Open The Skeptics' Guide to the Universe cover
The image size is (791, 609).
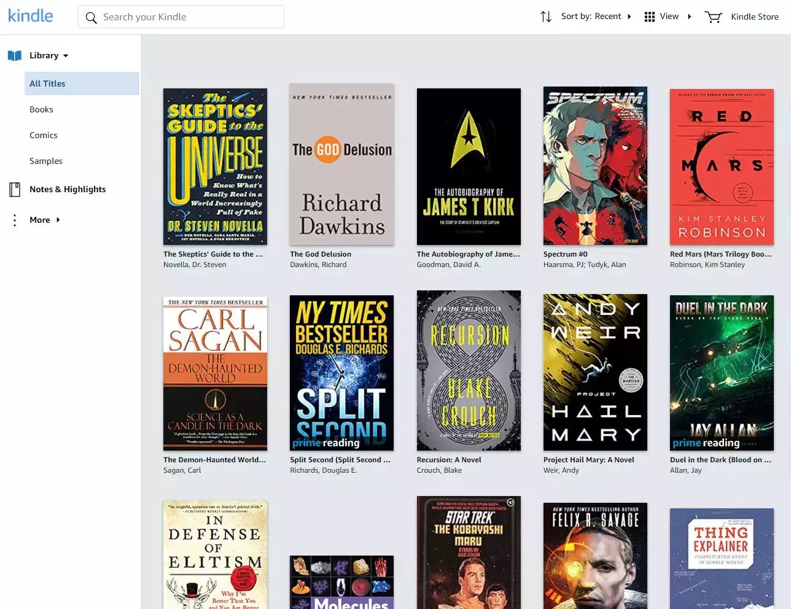(x=215, y=166)
